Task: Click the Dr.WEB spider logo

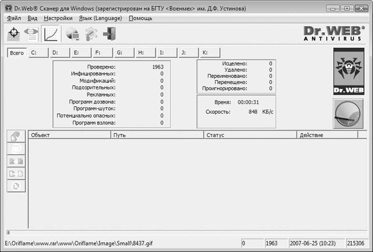Action: click(349, 72)
